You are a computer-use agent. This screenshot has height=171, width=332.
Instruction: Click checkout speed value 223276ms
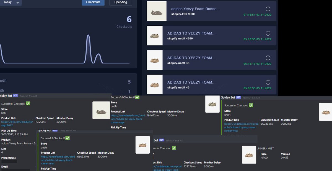pos(190,166)
